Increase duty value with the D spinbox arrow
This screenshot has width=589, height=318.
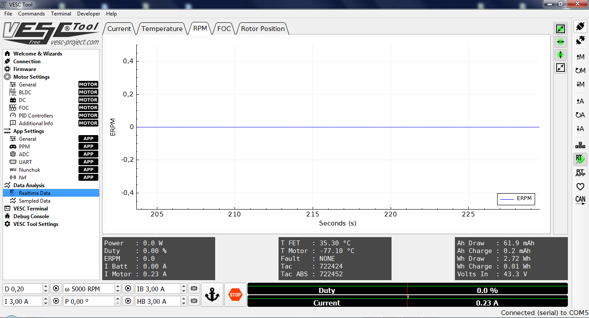click(45, 287)
